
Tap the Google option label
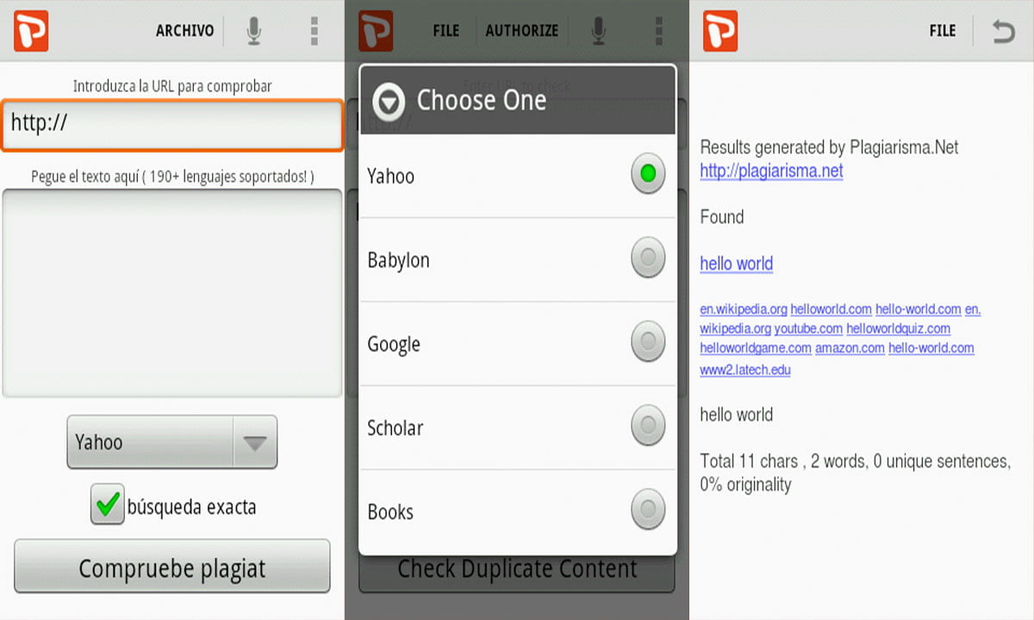pyautogui.click(x=394, y=344)
